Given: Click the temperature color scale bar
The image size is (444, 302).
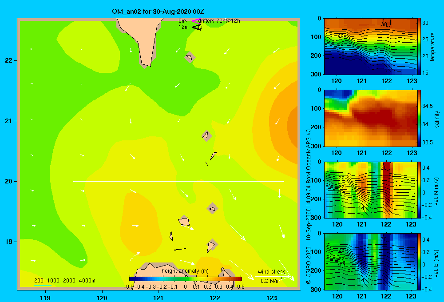Looking at the screenshot, I should pyautogui.click(x=419, y=47).
